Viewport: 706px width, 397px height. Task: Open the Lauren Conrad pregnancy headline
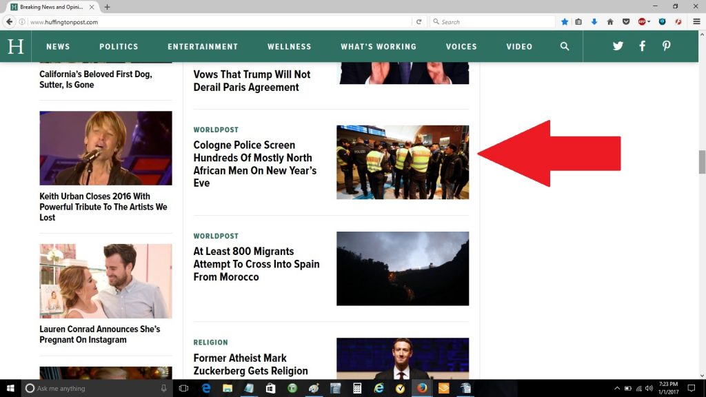tap(99, 334)
